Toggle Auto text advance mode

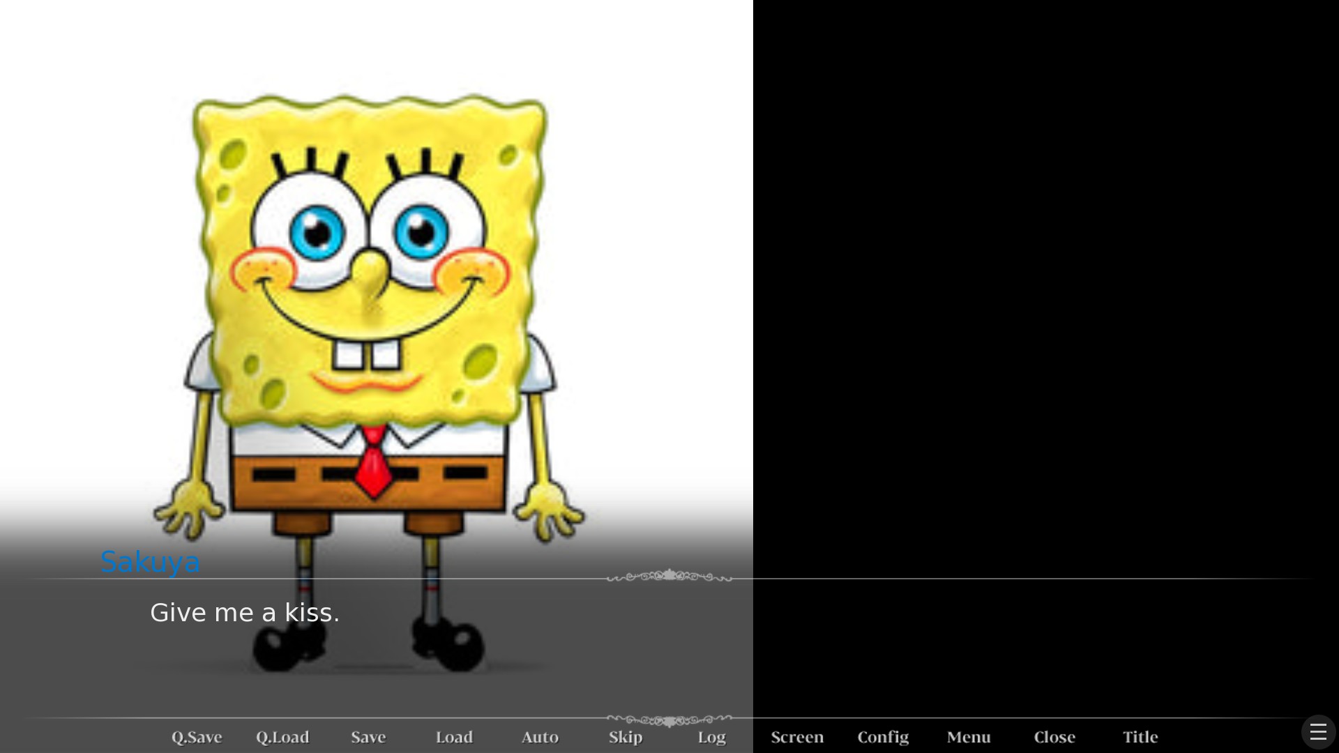(540, 737)
